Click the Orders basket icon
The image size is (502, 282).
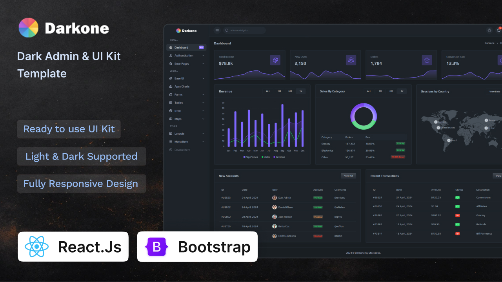427,60
